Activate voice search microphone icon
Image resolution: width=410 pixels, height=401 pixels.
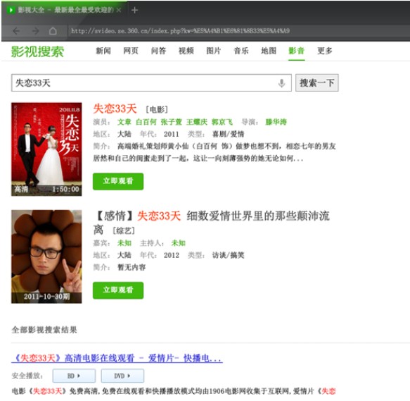(281, 83)
